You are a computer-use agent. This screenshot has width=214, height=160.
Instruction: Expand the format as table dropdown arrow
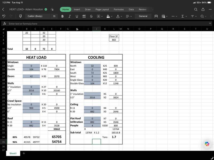pyautogui.click(x=167, y=16)
